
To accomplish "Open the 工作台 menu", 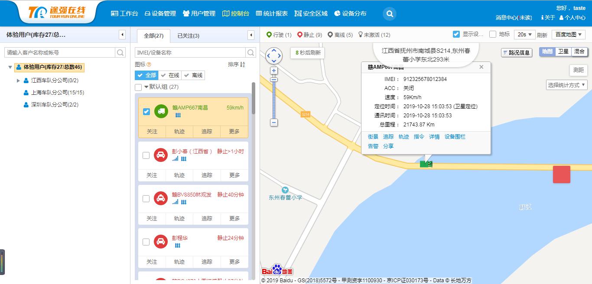I will coord(124,13).
